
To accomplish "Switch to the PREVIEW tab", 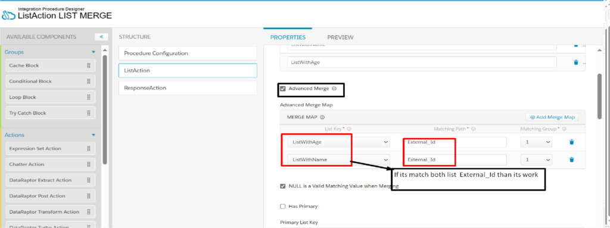I will 340,38.
